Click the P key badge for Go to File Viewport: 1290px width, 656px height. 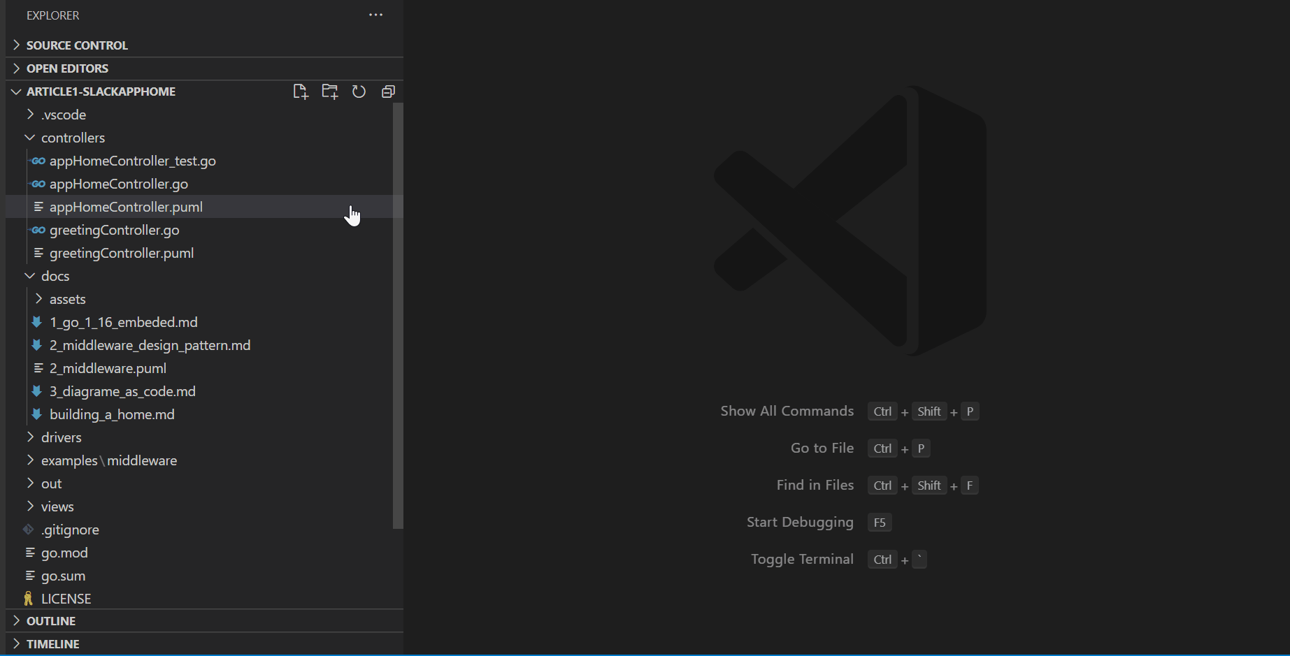[922, 449]
